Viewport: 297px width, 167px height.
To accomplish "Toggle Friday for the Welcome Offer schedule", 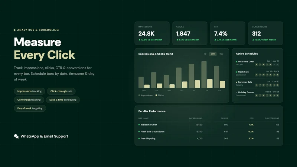I will 271,65.
